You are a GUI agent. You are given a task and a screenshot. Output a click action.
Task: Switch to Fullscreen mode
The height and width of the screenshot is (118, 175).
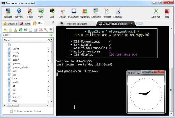[73, 13]
